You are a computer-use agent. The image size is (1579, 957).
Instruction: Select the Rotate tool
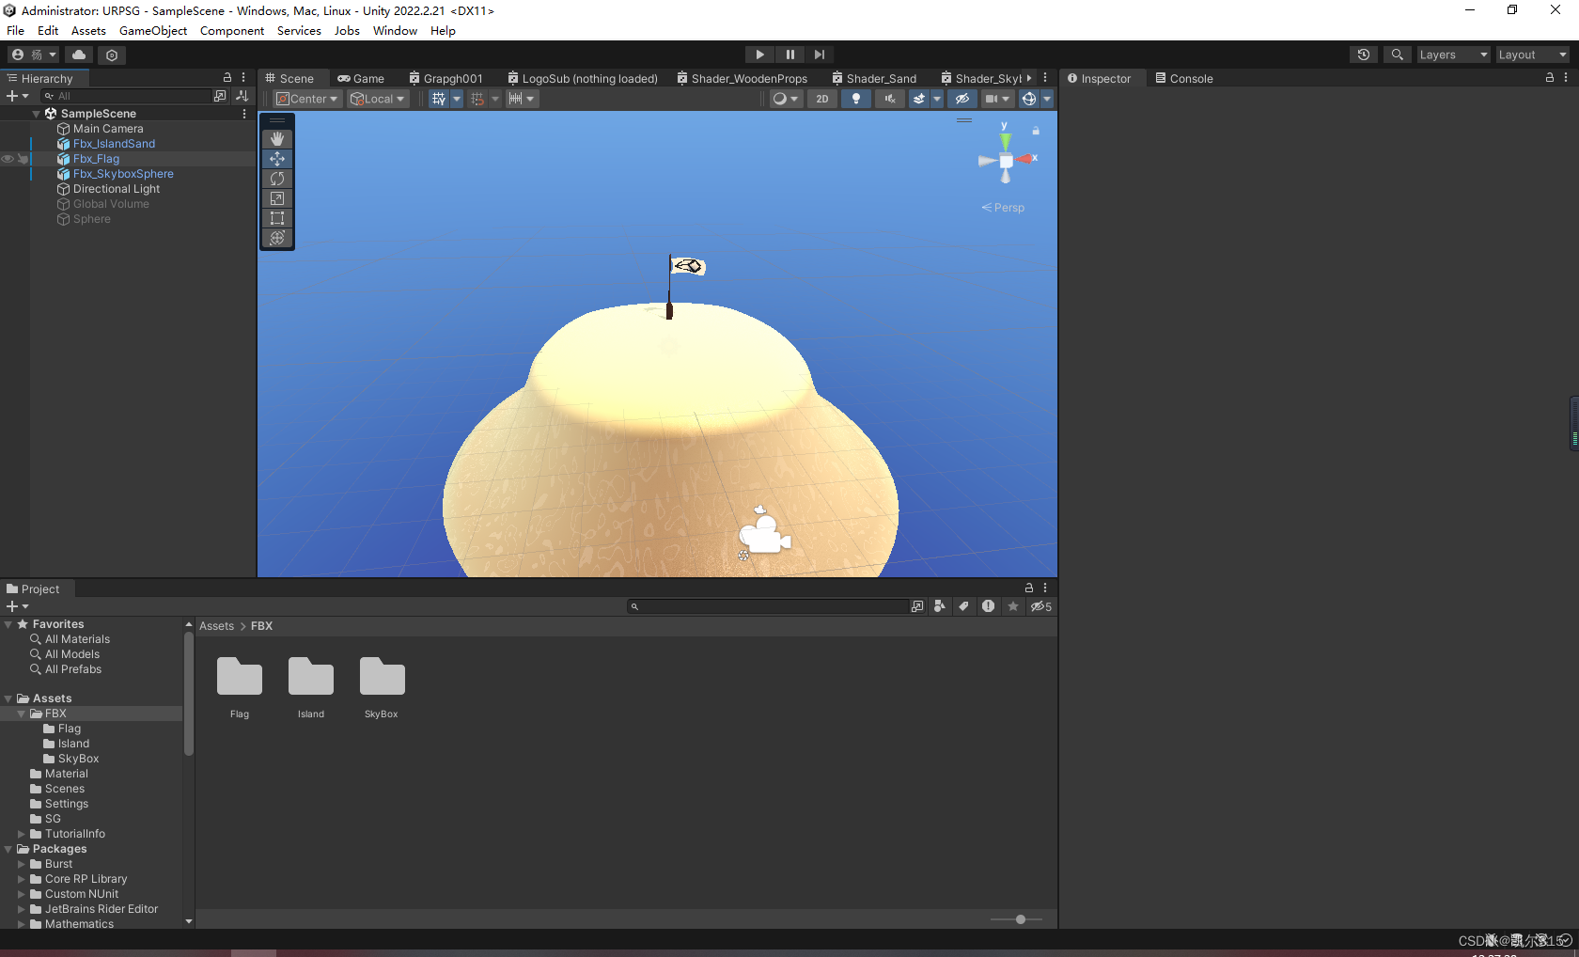click(277, 178)
